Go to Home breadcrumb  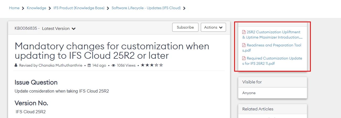(14, 8)
